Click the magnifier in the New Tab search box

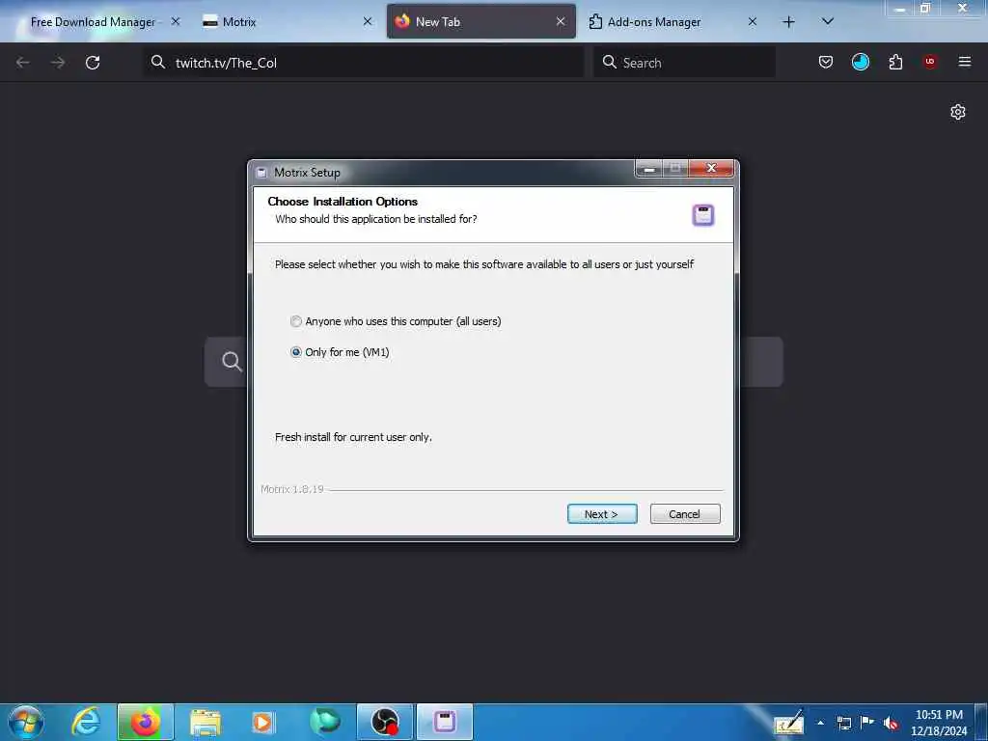point(232,362)
